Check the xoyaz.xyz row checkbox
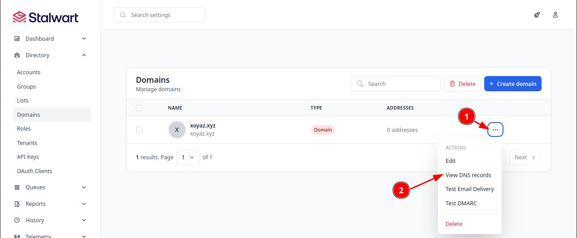The height and width of the screenshot is (238, 577). pos(139,130)
